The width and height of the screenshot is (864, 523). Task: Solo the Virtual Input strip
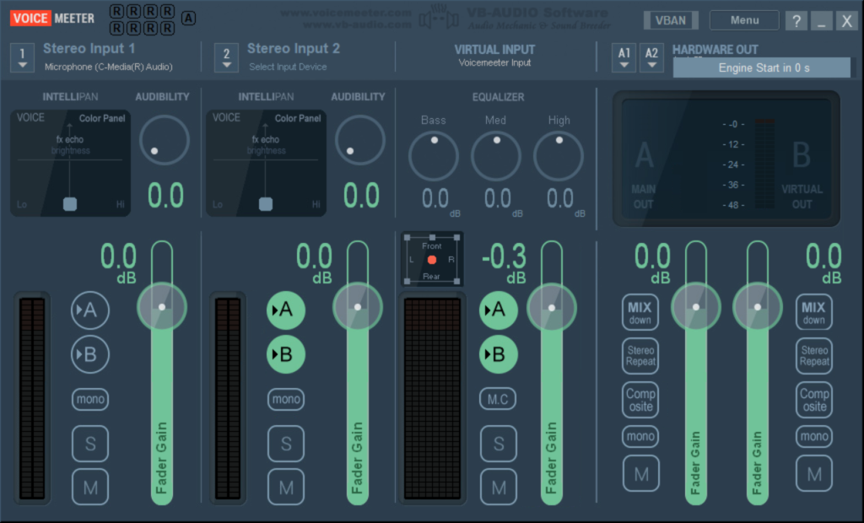499,444
